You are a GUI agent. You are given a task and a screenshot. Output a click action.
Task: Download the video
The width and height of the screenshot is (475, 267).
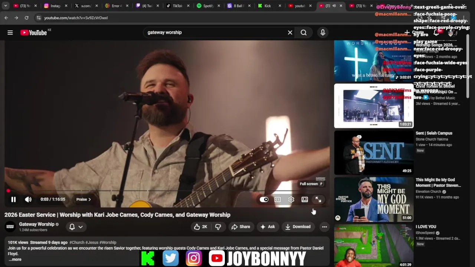tap(298, 227)
